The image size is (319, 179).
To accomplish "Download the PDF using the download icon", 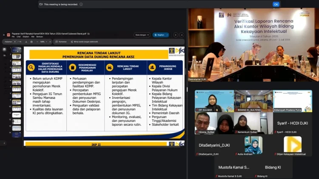I will click(26, 42).
